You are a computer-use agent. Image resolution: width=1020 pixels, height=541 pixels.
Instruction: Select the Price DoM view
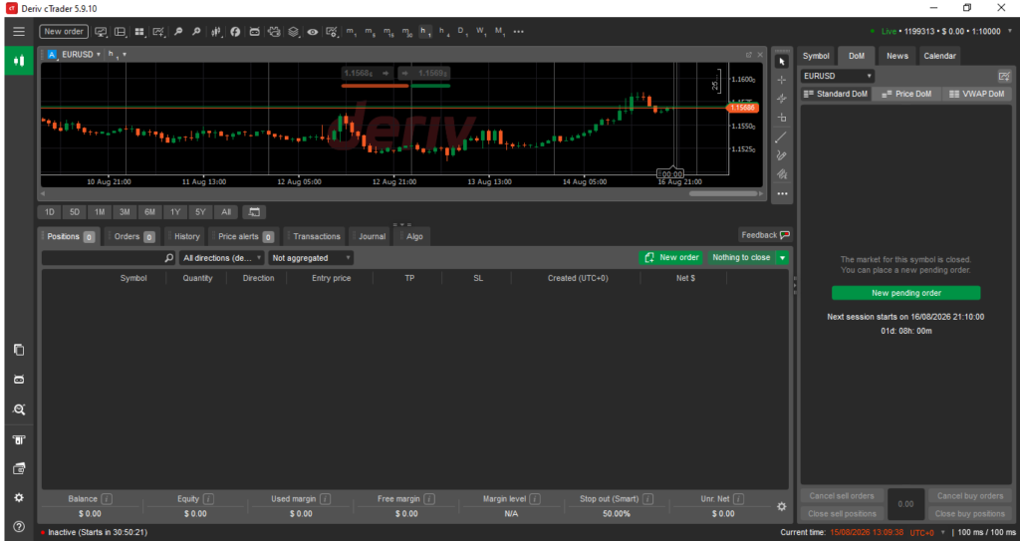click(906, 94)
